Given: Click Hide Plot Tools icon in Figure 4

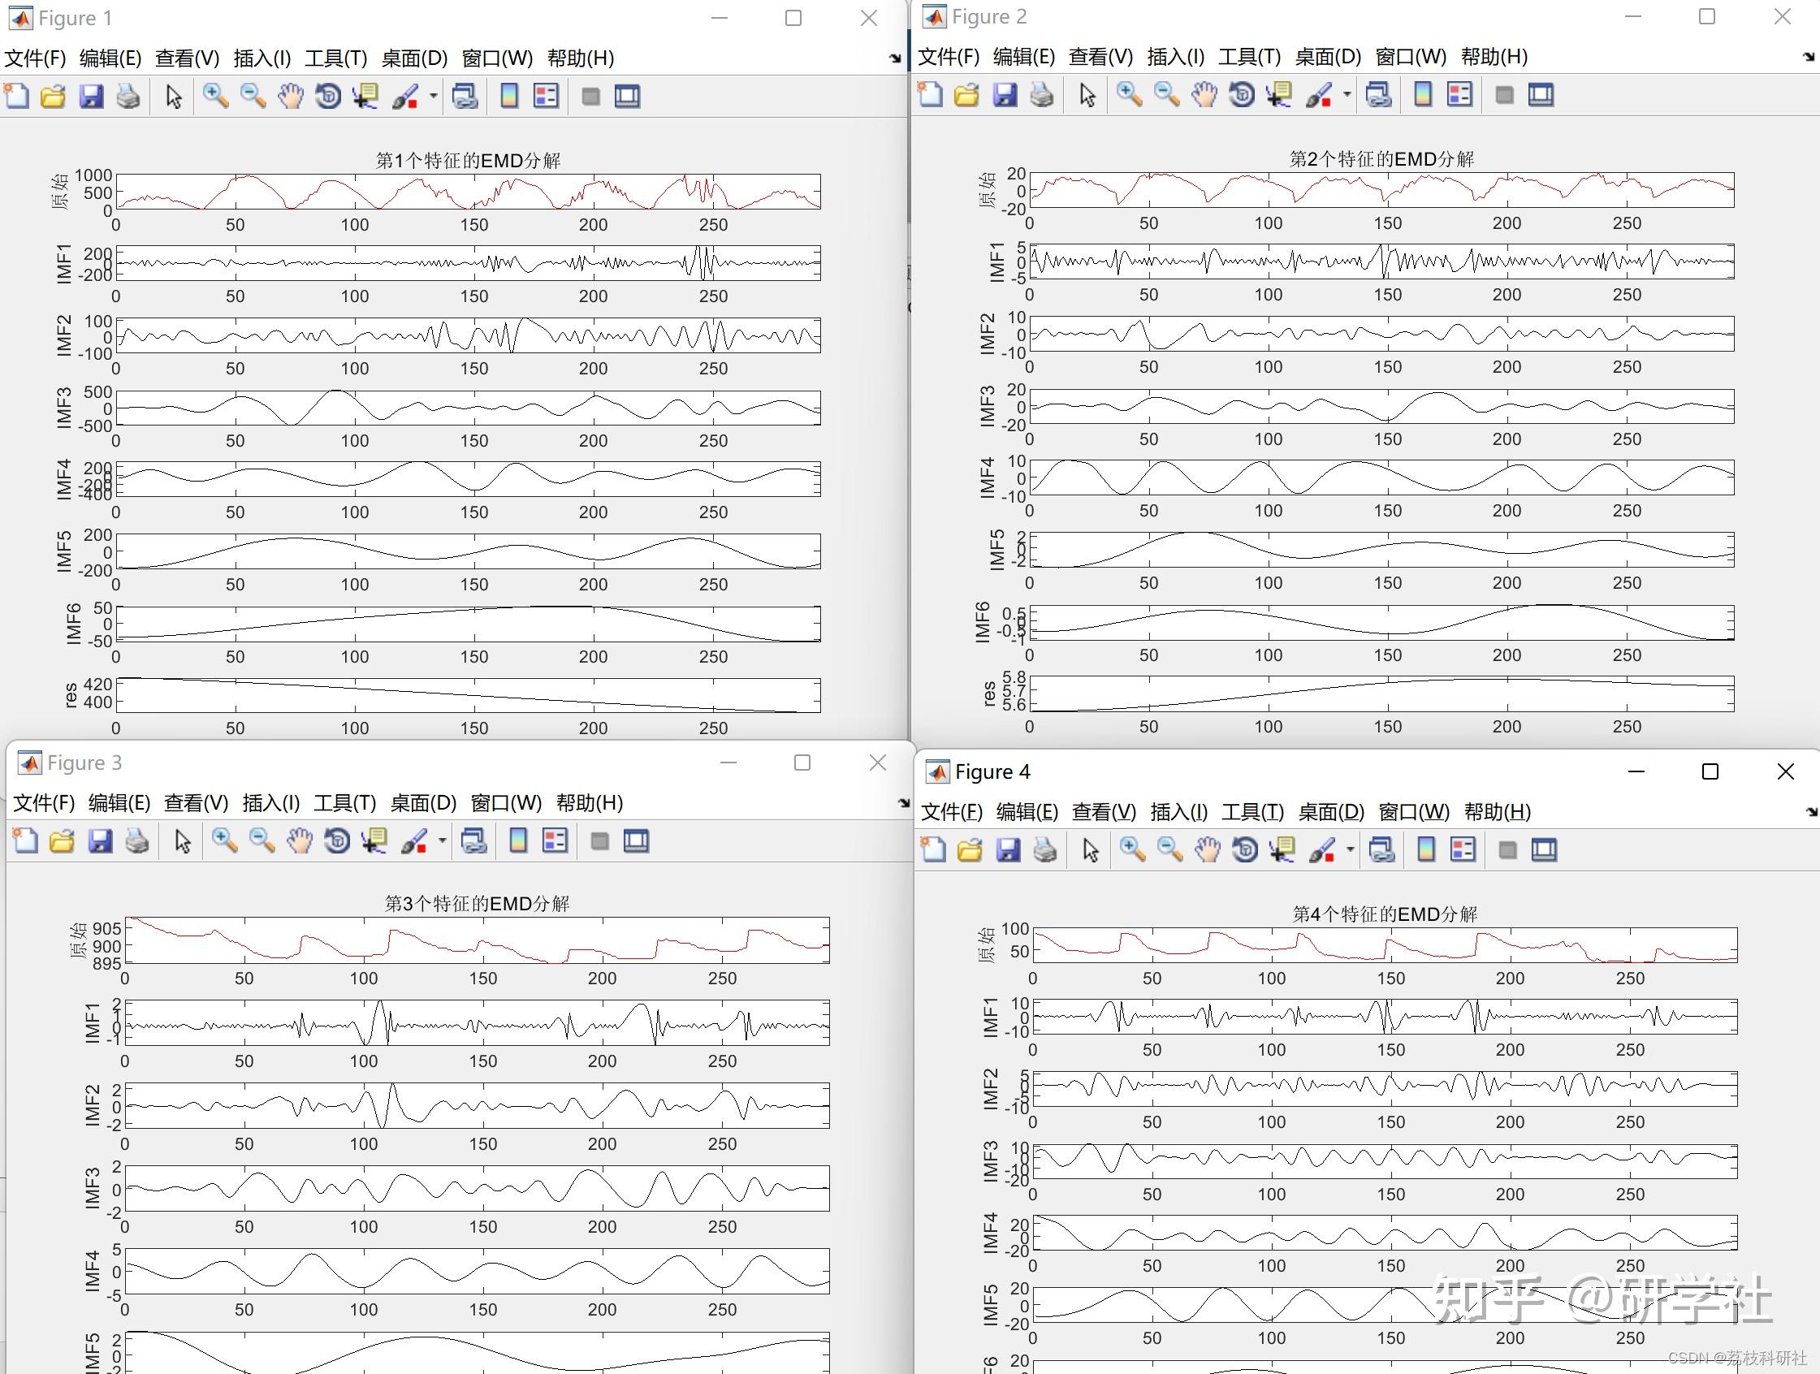Looking at the screenshot, I should [x=1507, y=850].
